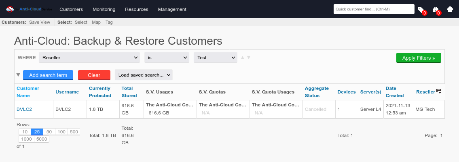The image size is (459, 162).
Task: Set rows per page to 25
Action: click(37, 132)
